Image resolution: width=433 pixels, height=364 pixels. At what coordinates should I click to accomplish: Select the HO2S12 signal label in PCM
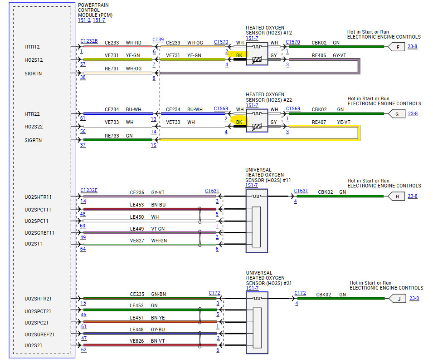(34, 60)
